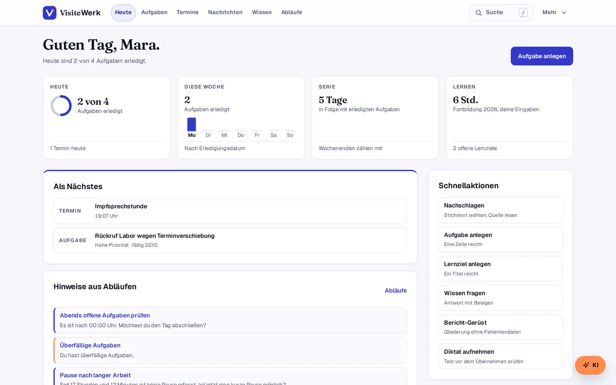Screen dimensions: 616x385
Task: Click the 6 Std. learning value
Action: (x=465, y=100)
